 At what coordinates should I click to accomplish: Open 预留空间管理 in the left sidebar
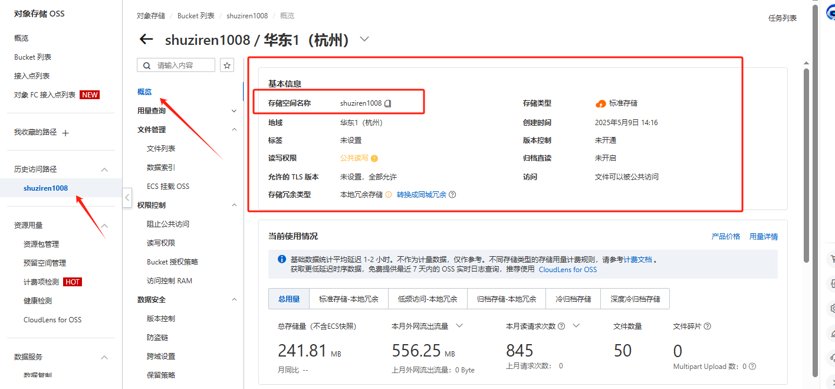point(45,263)
